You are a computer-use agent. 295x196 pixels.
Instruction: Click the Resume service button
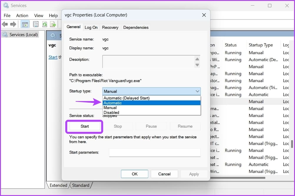coord(185,126)
